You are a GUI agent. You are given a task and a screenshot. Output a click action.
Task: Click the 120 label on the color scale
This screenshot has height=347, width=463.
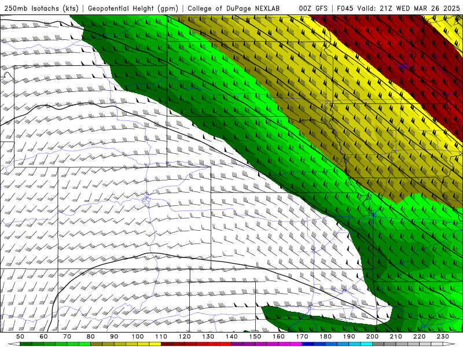(185, 337)
